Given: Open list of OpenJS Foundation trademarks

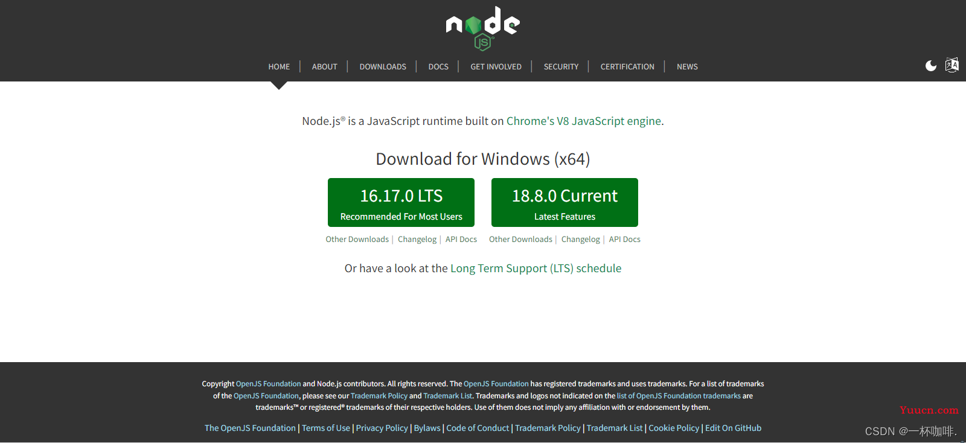Looking at the screenshot, I should pyautogui.click(x=679, y=396).
